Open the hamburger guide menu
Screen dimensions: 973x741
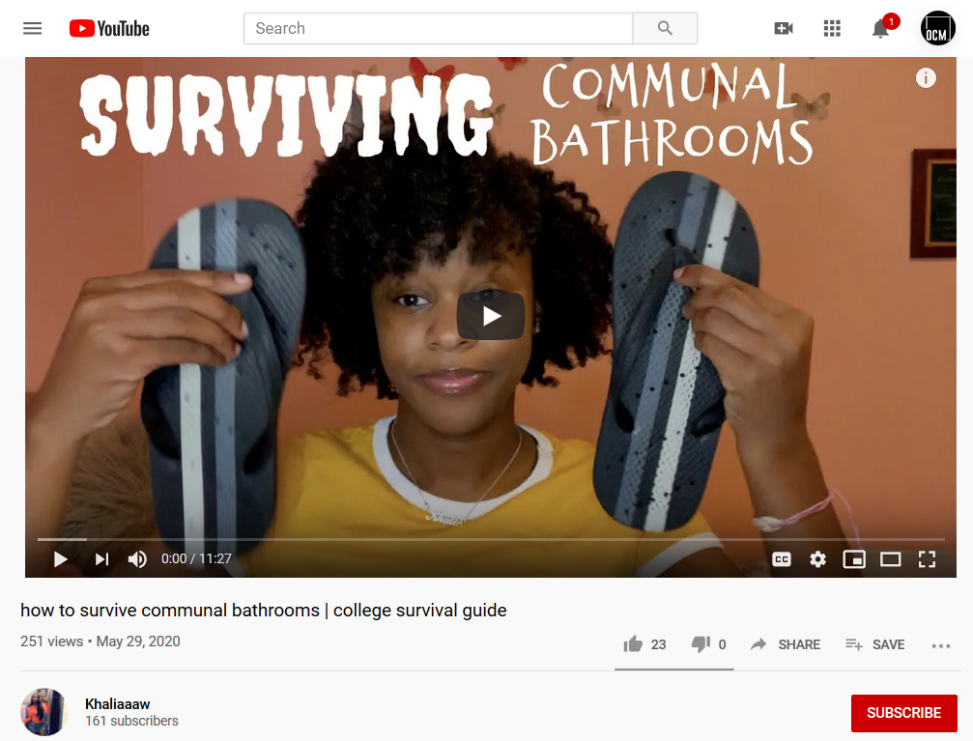click(x=32, y=29)
